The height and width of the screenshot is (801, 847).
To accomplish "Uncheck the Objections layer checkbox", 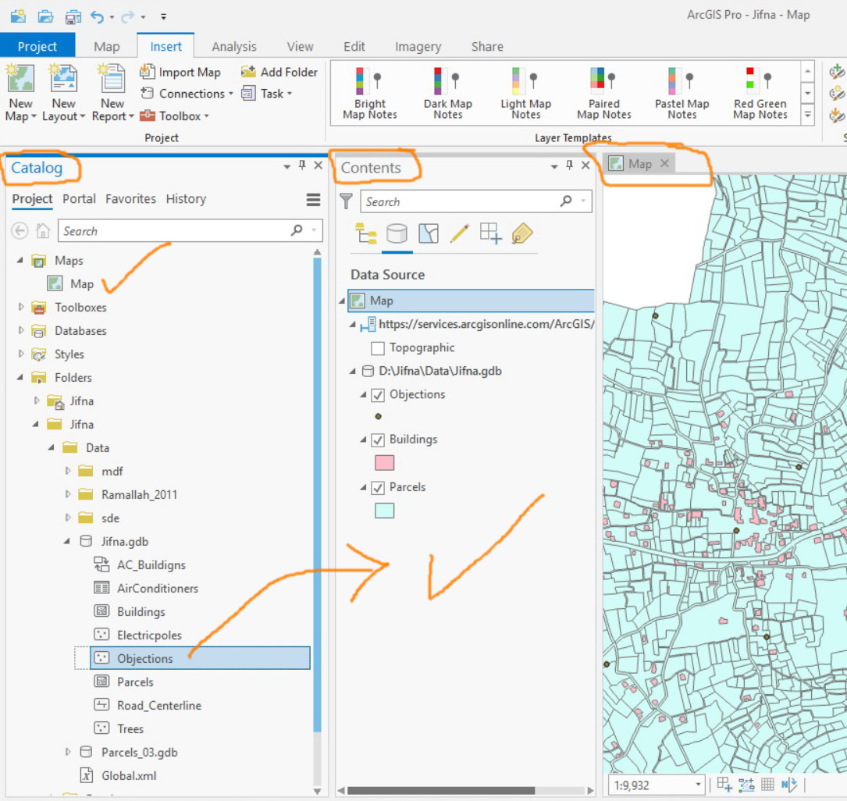I will (x=378, y=395).
